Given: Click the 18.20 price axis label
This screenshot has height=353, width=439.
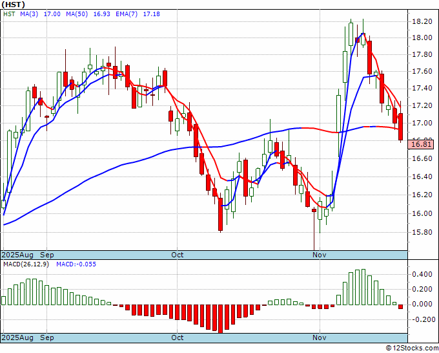Looking at the screenshot, I should 422,21.
